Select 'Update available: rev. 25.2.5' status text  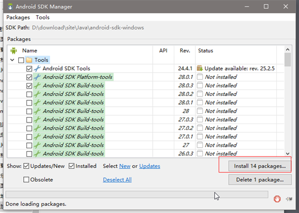240,68
